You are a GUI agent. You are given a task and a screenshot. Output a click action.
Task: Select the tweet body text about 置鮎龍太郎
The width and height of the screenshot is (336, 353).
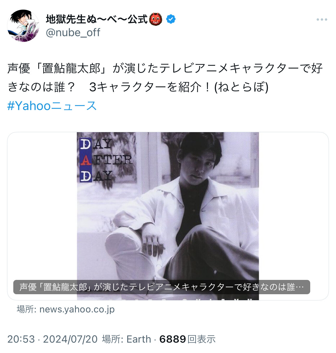point(165,78)
